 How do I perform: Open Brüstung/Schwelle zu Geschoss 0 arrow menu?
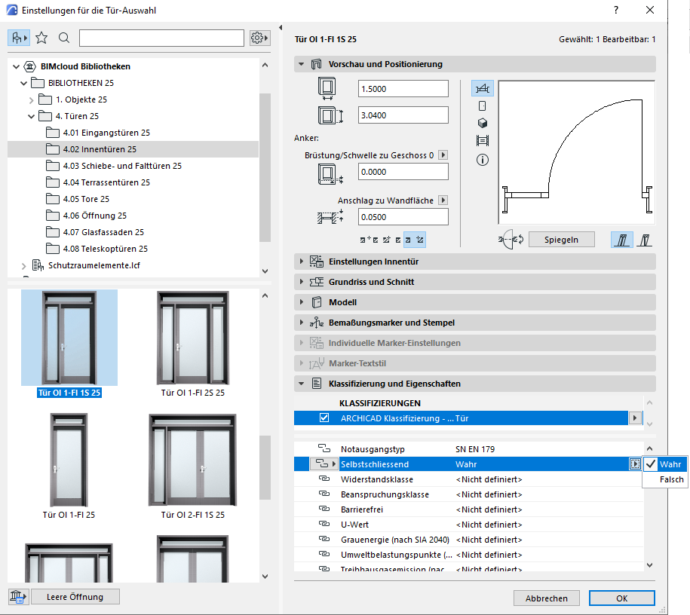tap(443, 155)
